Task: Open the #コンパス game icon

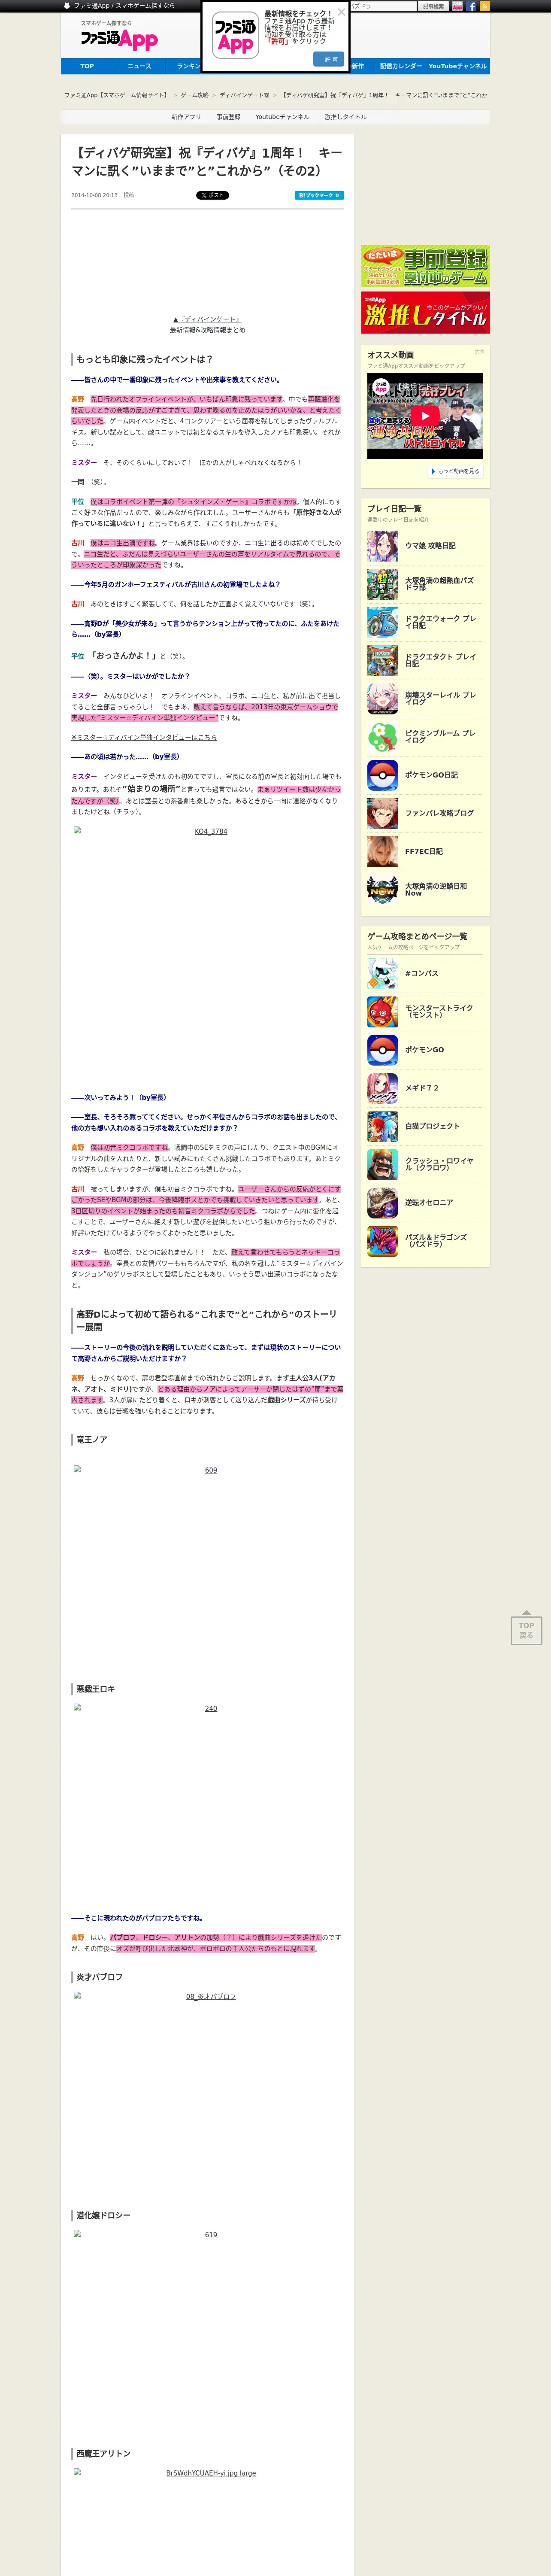Action: (x=382, y=973)
